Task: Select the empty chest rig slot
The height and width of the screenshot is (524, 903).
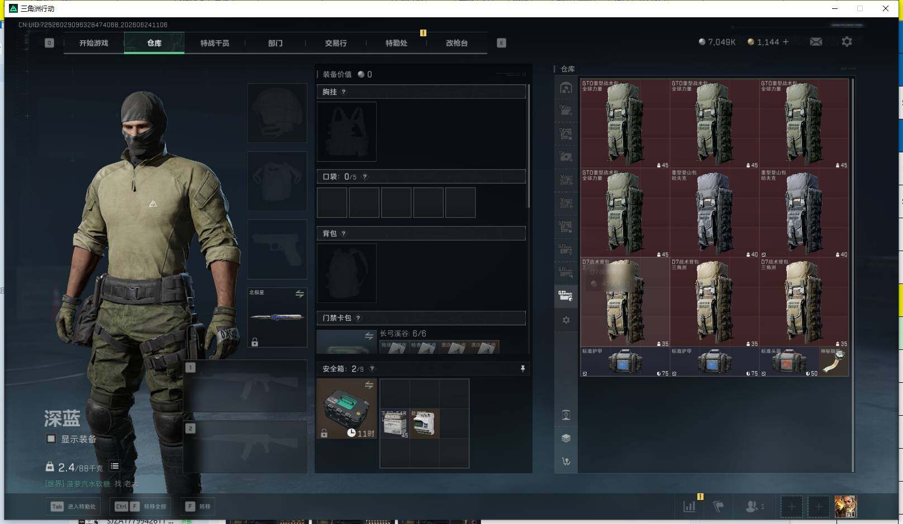Action: pos(346,132)
